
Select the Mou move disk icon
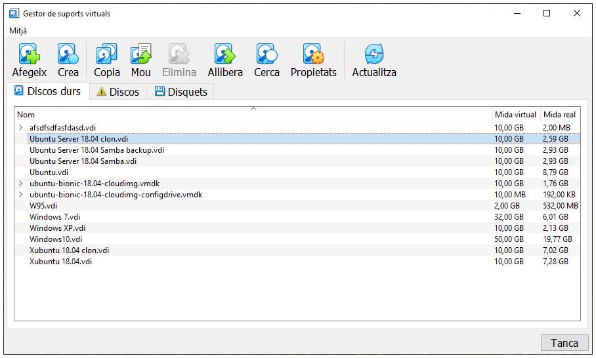pyautogui.click(x=140, y=54)
